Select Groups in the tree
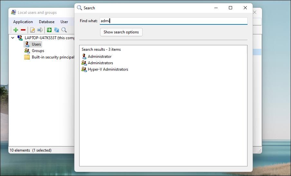The height and width of the screenshot is (176, 291). pyautogui.click(x=38, y=51)
